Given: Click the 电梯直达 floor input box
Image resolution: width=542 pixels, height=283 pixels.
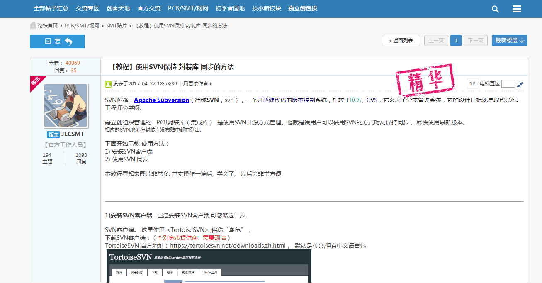Looking at the screenshot, I should pyautogui.click(x=508, y=84).
